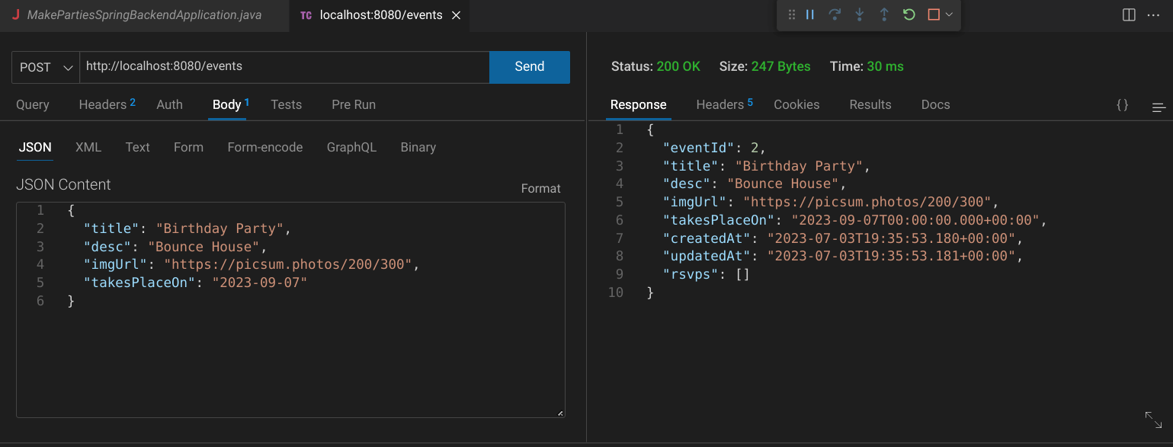Click the Time 30 ms text
Screen dimensions: 1173x447
pos(867,66)
